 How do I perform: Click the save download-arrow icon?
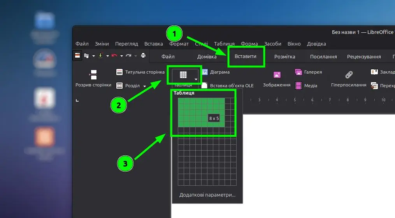[x=100, y=55]
